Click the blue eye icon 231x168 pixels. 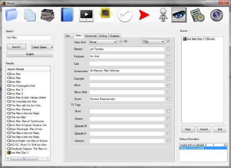click(x=179, y=15)
